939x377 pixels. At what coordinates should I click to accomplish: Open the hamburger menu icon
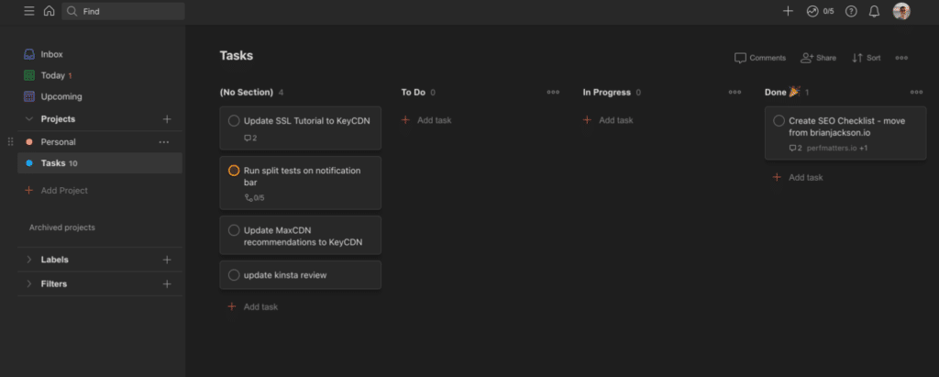pyautogui.click(x=28, y=11)
